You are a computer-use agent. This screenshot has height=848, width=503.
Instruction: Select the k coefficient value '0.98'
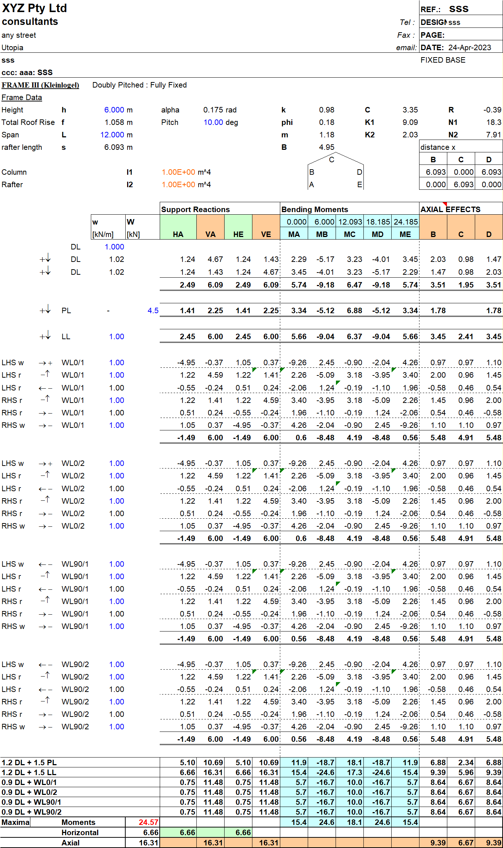pos(326,110)
